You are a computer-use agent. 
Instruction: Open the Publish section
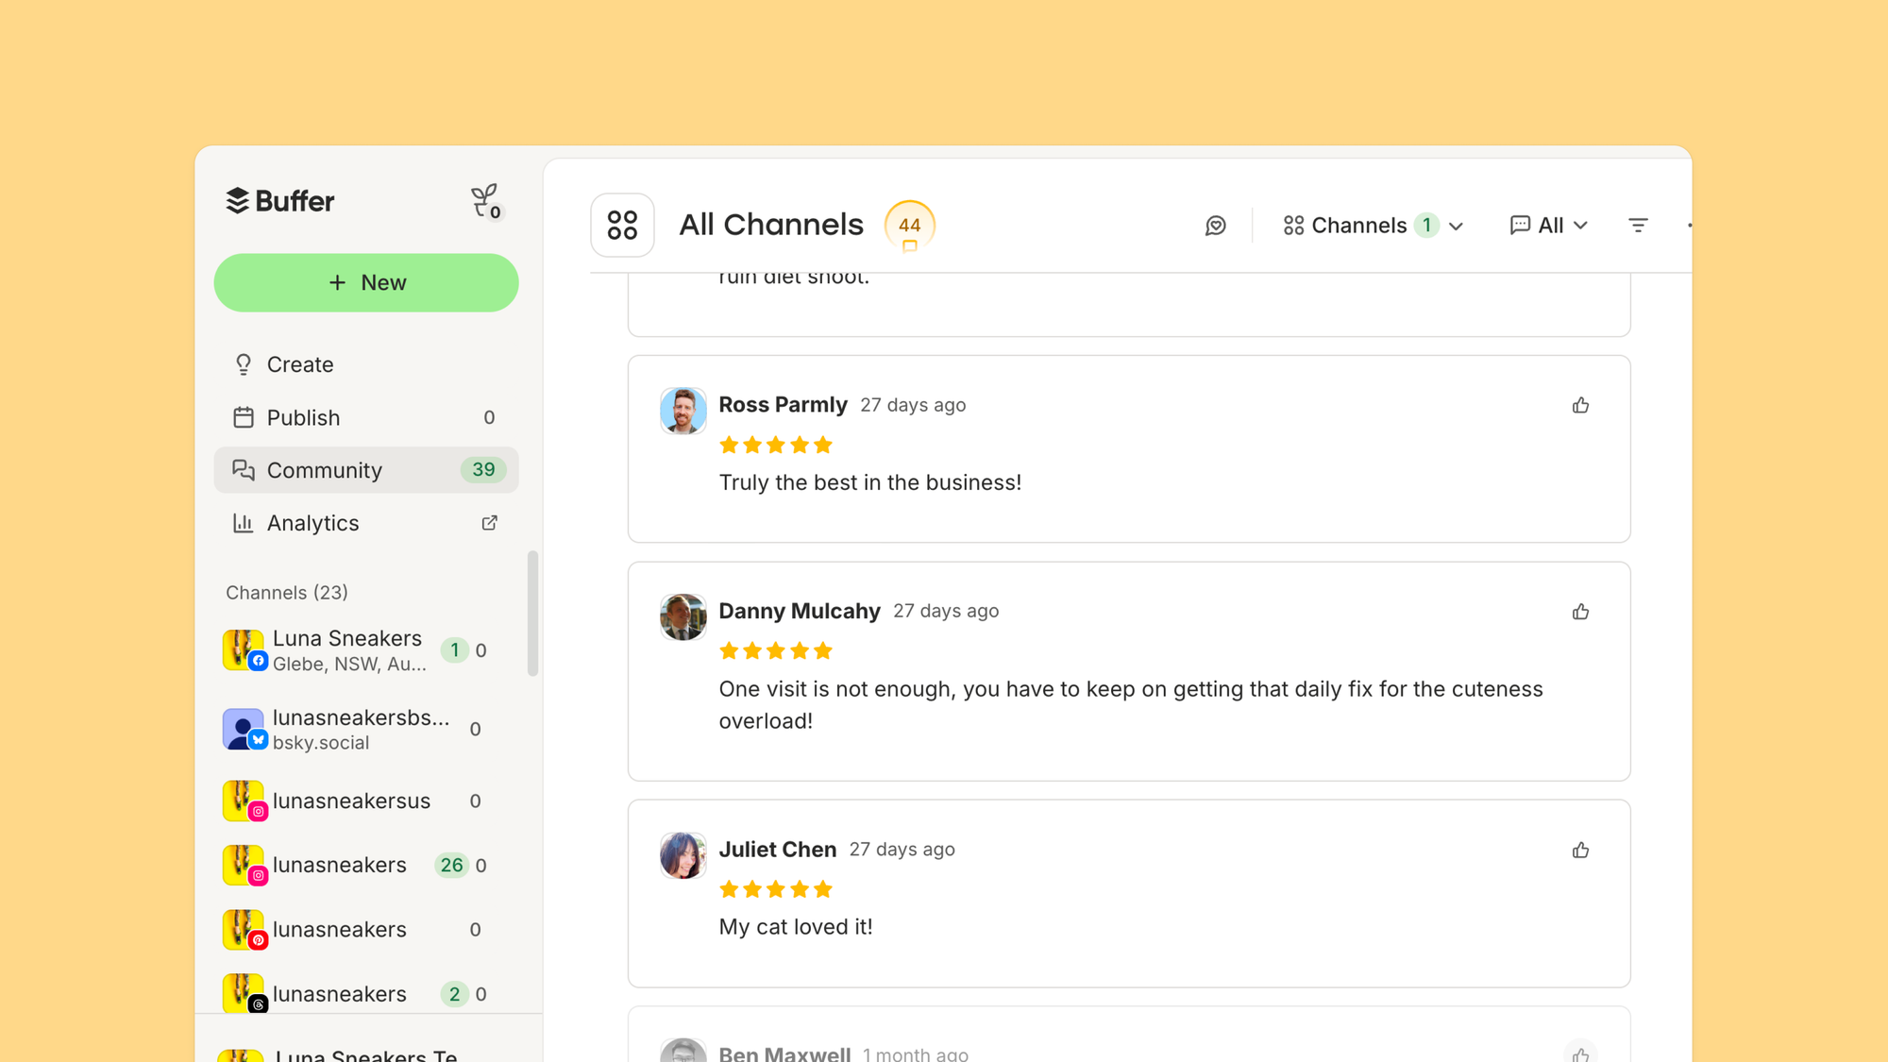click(303, 416)
